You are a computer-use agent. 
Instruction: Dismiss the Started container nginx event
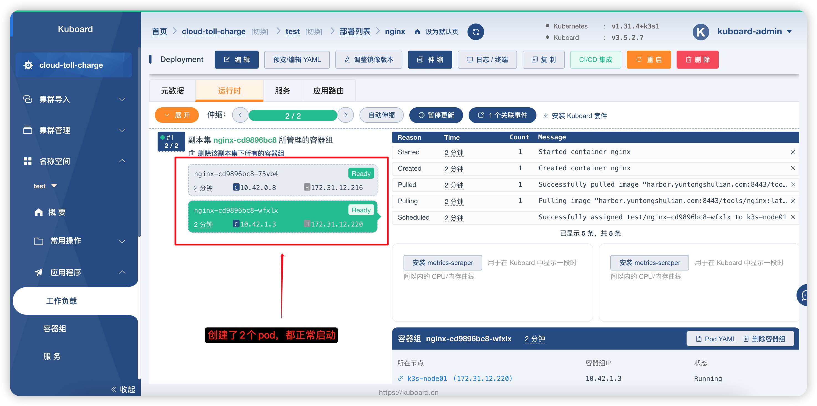click(x=793, y=152)
